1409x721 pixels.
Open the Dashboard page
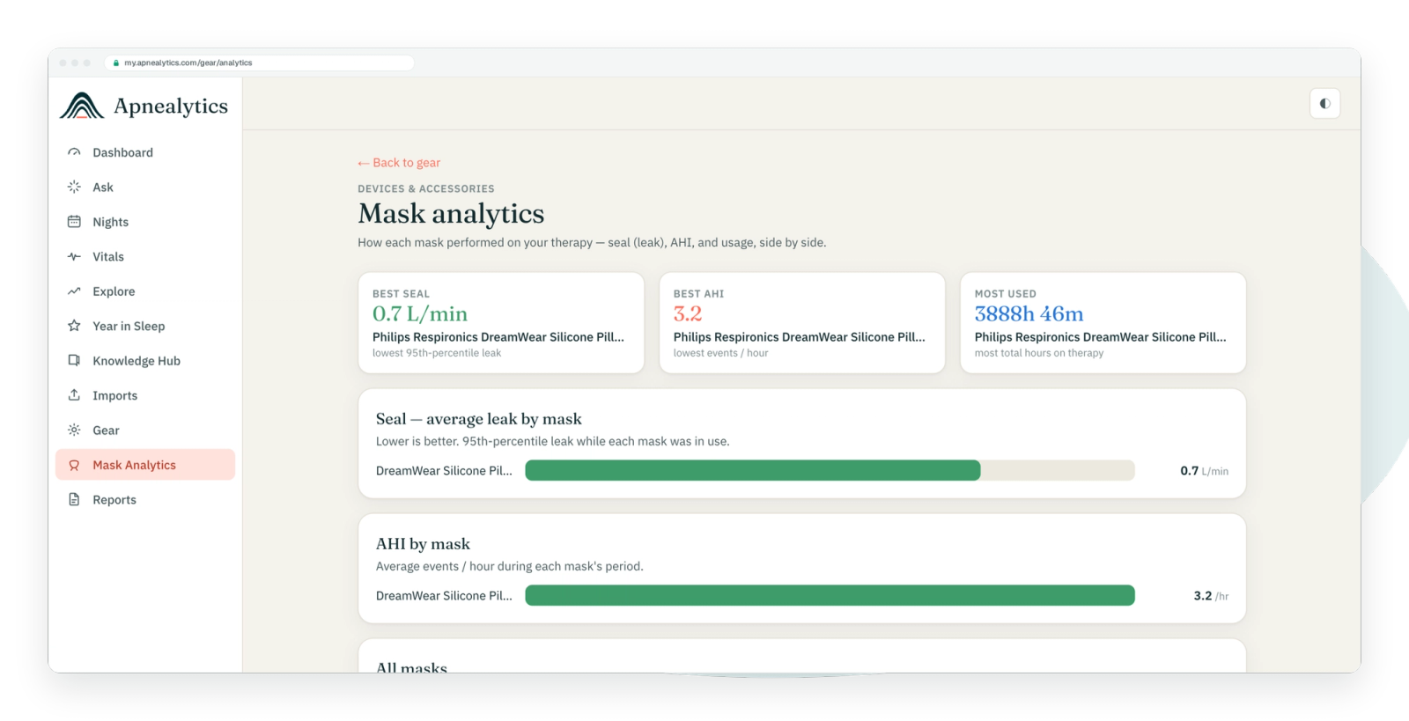coord(145,152)
